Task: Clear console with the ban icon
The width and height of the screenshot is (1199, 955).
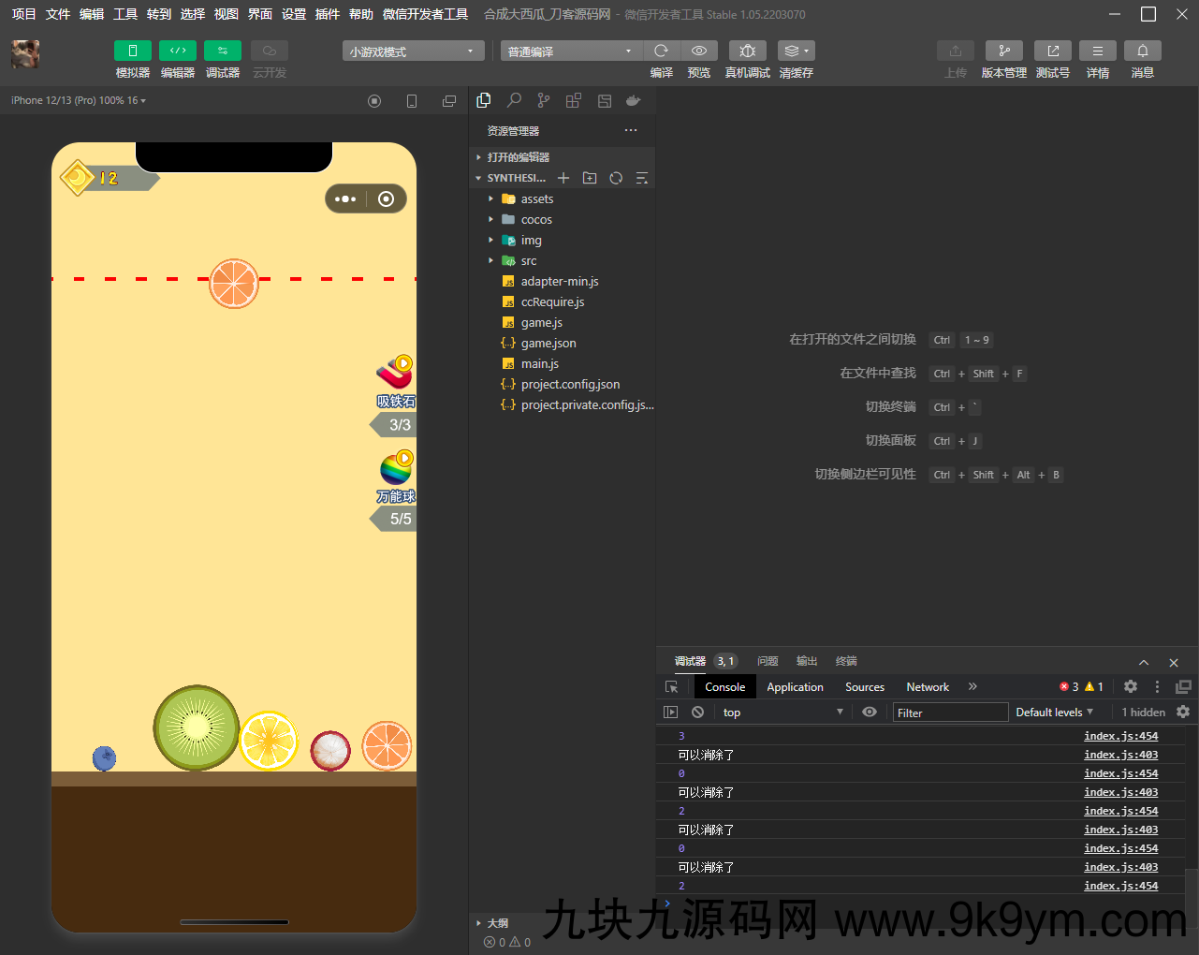Action: point(697,712)
